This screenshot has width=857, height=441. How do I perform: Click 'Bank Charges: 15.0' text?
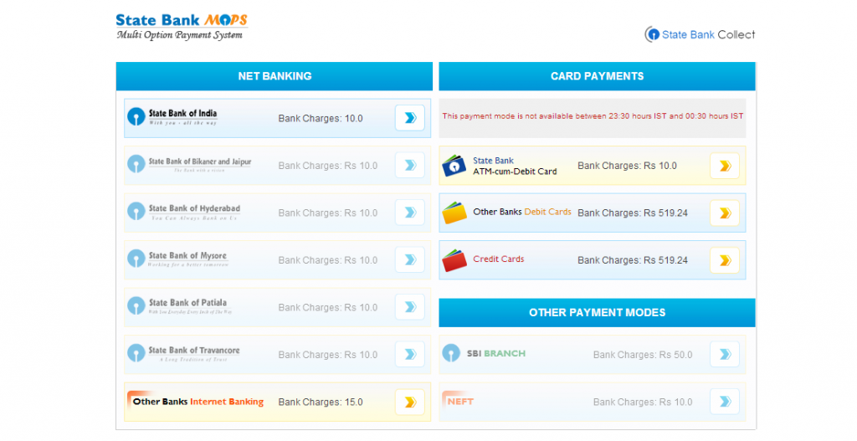[x=321, y=403]
